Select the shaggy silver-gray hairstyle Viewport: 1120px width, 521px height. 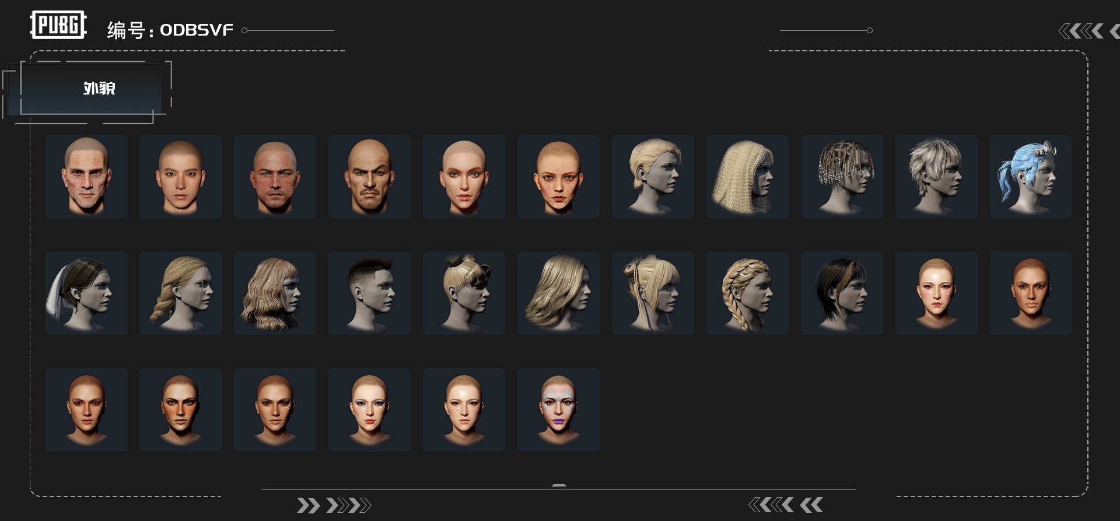(x=937, y=176)
